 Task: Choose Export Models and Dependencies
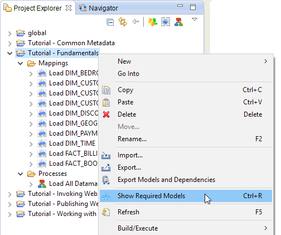[x=186, y=180]
